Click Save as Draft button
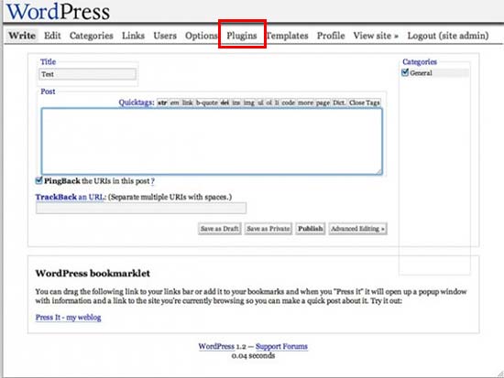 pyautogui.click(x=220, y=229)
